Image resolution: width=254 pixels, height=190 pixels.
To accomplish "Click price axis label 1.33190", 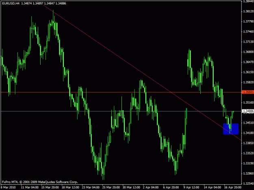I will (x=248, y=163).
